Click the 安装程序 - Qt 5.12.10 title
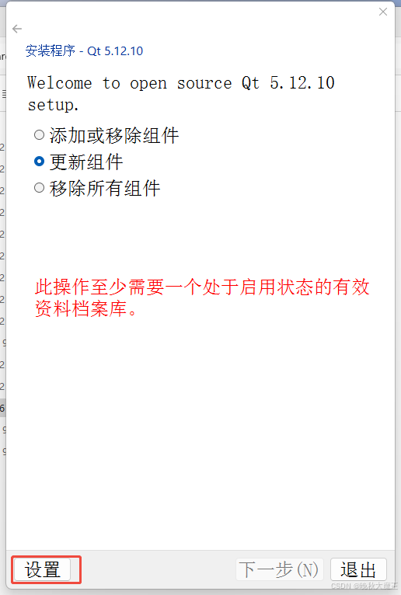The width and height of the screenshot is (401, 595). coord(84,50)
